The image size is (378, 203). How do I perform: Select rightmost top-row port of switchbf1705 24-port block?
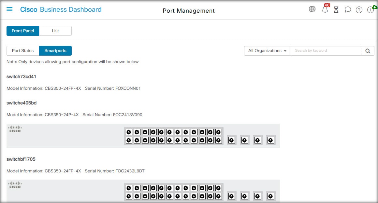point(218,188)
